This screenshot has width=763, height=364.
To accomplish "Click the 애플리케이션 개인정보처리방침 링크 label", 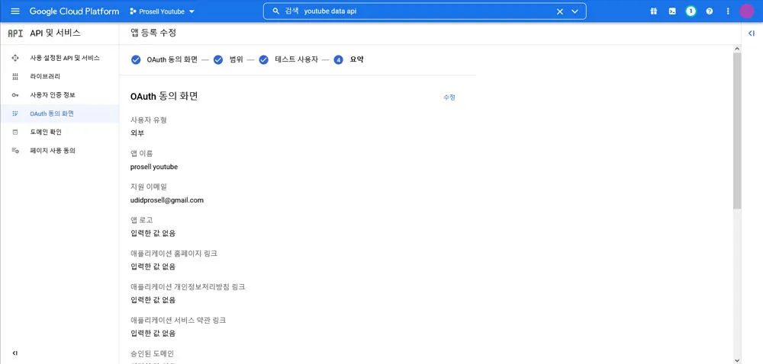I will tap(188, 287).
